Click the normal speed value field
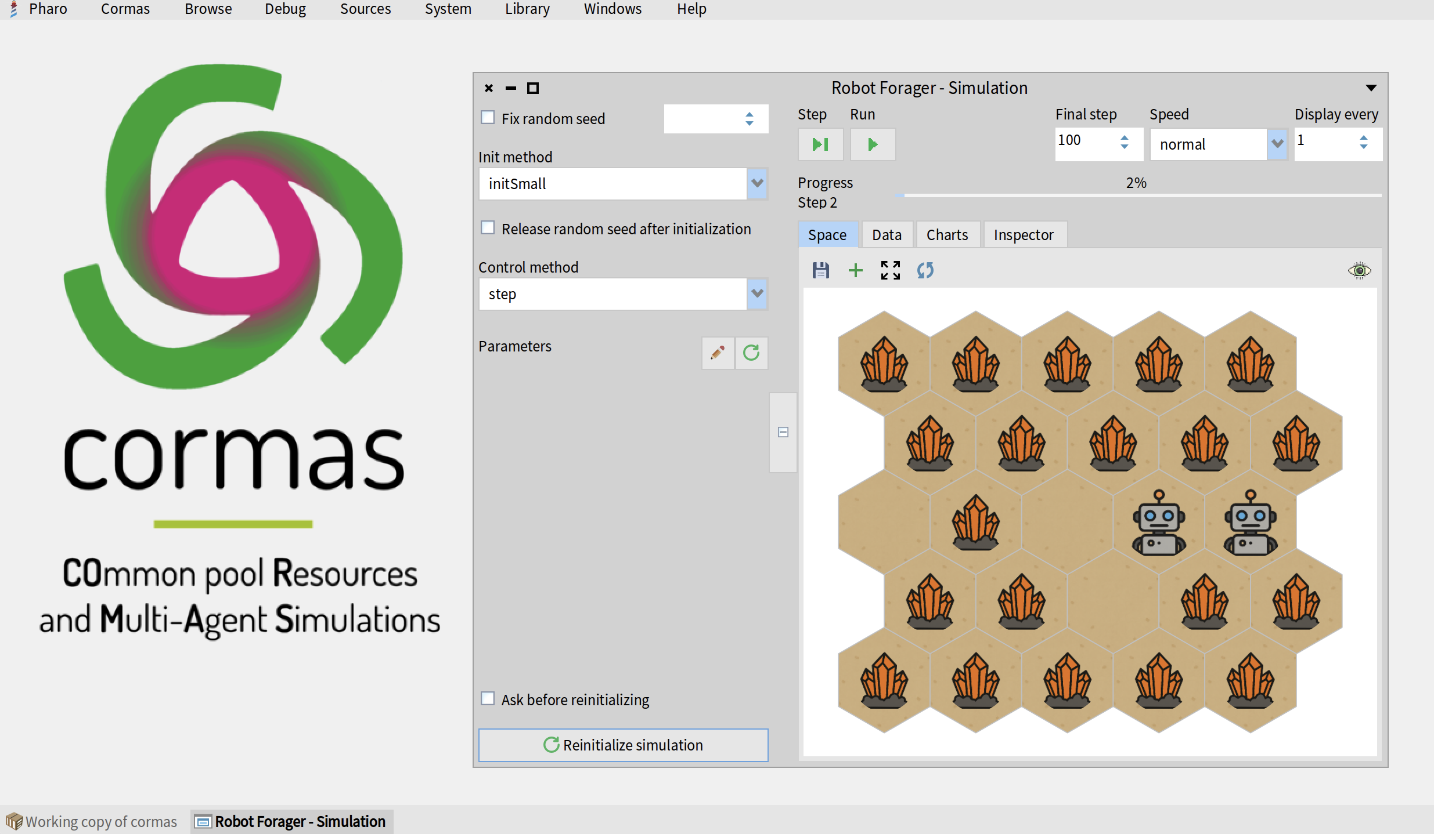This screenshot has width=1434, height=834. tap(1209, 144)
